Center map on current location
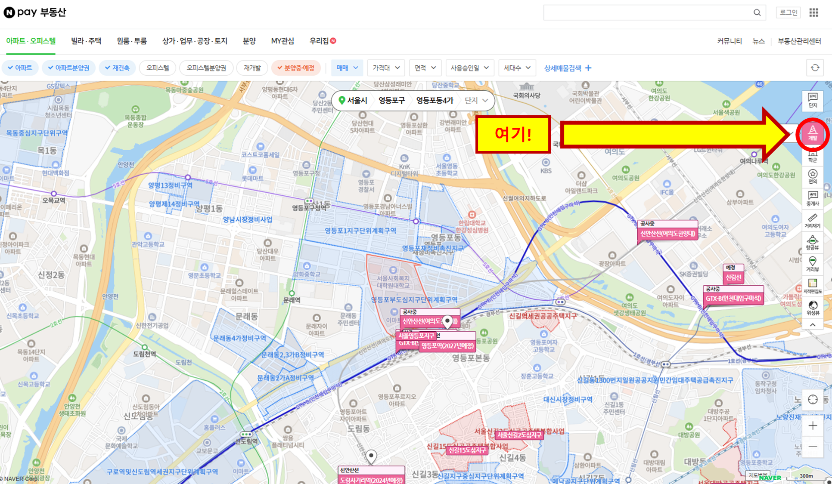The image size is (832, 484). point(812,399)
